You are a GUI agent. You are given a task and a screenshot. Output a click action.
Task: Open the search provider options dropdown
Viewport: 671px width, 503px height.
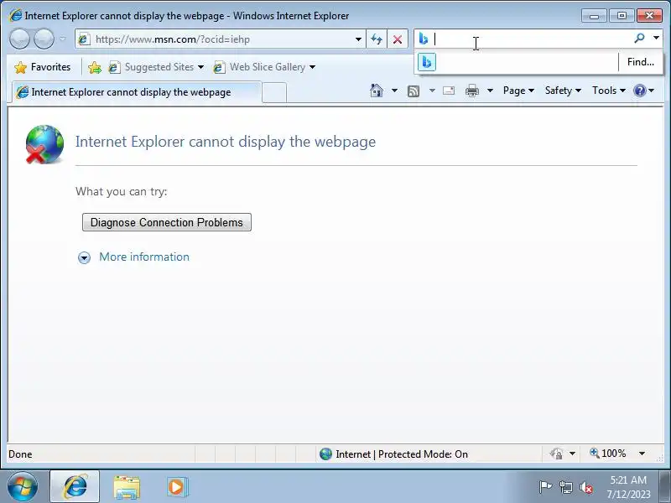point(656,38)
